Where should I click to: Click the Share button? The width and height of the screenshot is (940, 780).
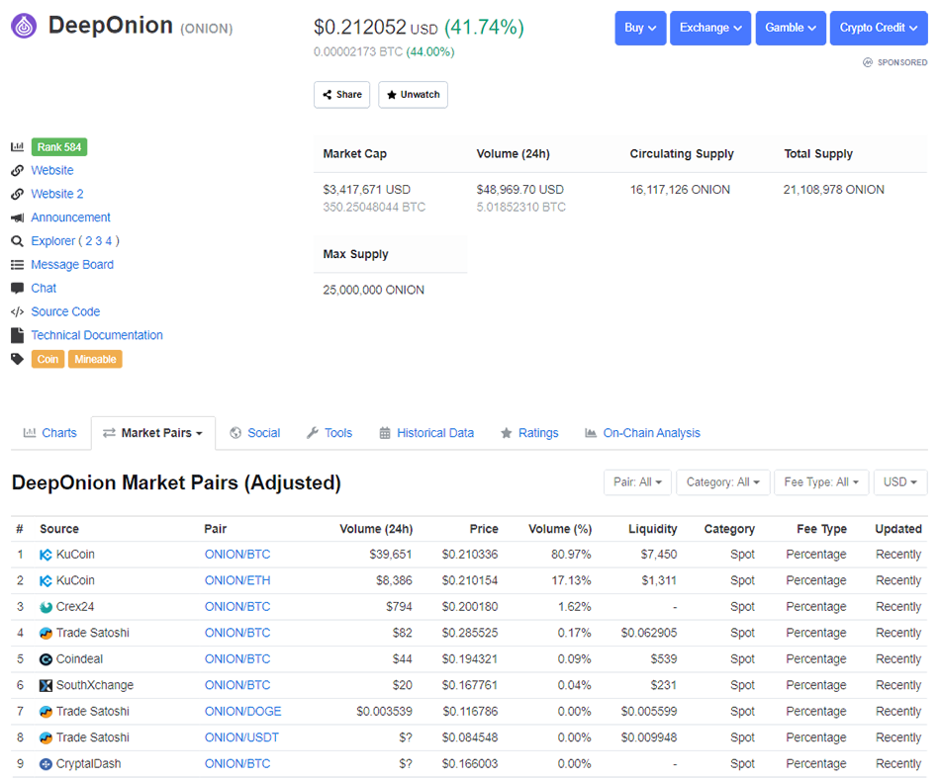341,95
